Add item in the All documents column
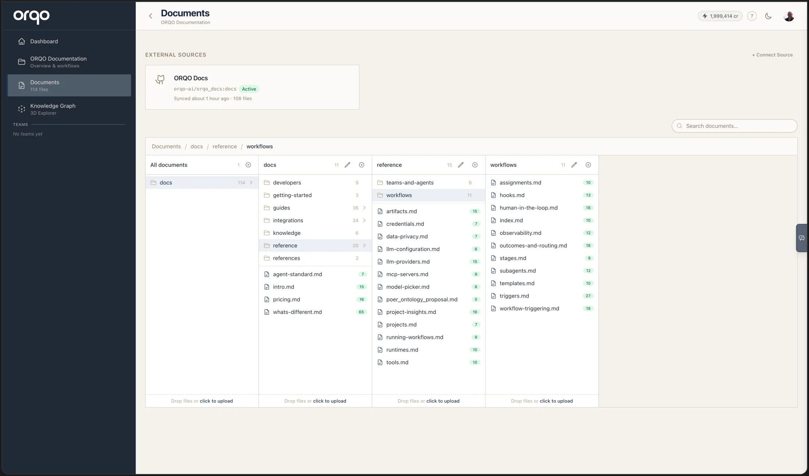 click(x=248, y=165)
